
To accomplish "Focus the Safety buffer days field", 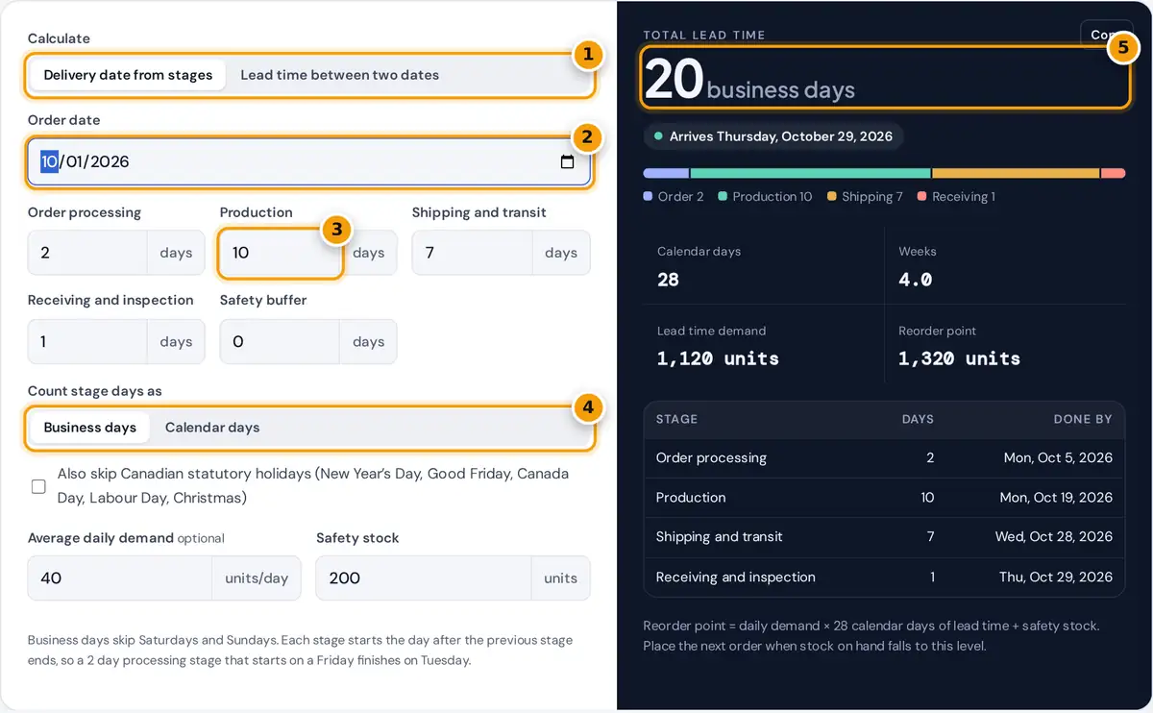I will [x=280, y=341].
